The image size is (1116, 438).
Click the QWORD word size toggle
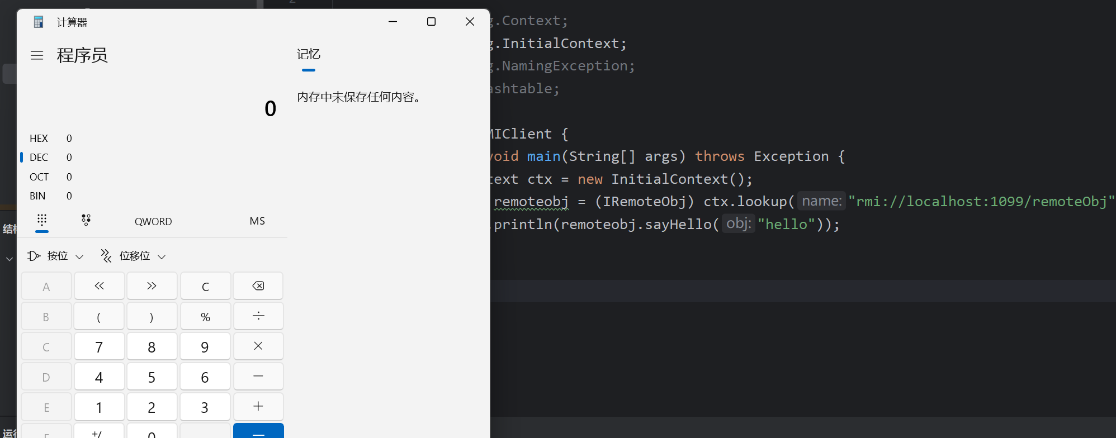[153, 221]
